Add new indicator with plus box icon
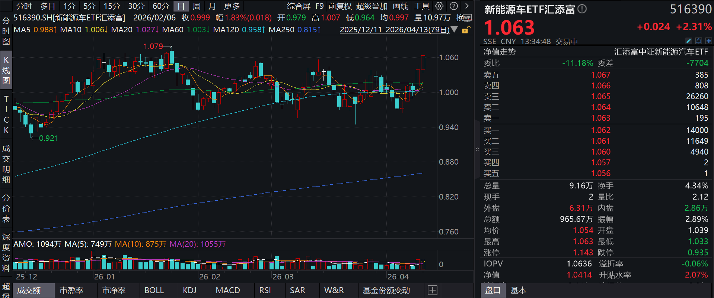The width and height of the screenshot is (714, 298). point(432,290)
